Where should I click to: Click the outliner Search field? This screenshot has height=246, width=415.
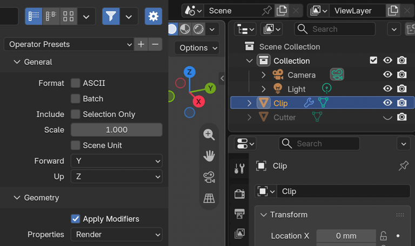click(x=335, y=29)
